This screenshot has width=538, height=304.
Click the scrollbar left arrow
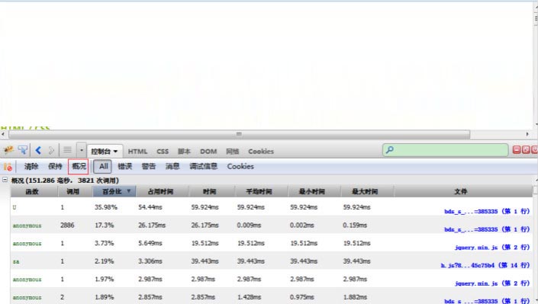[x=3, y=134]
